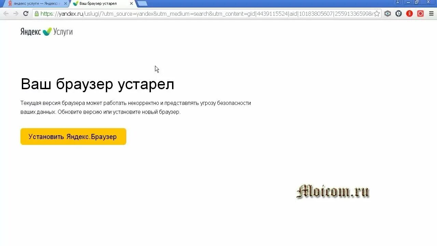This screenshot has width=437, height=246.
Task: Close the Ваш браузер устарел tab
Action: 131,3
